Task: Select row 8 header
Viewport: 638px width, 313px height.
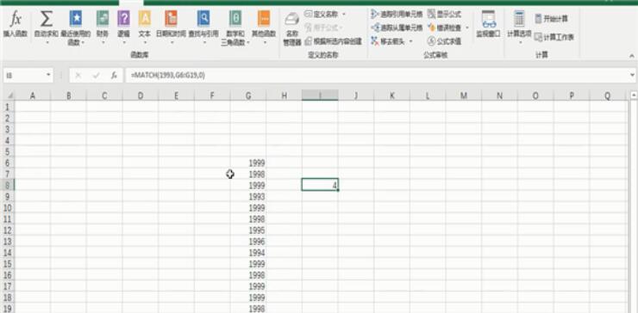Action: 9,185
